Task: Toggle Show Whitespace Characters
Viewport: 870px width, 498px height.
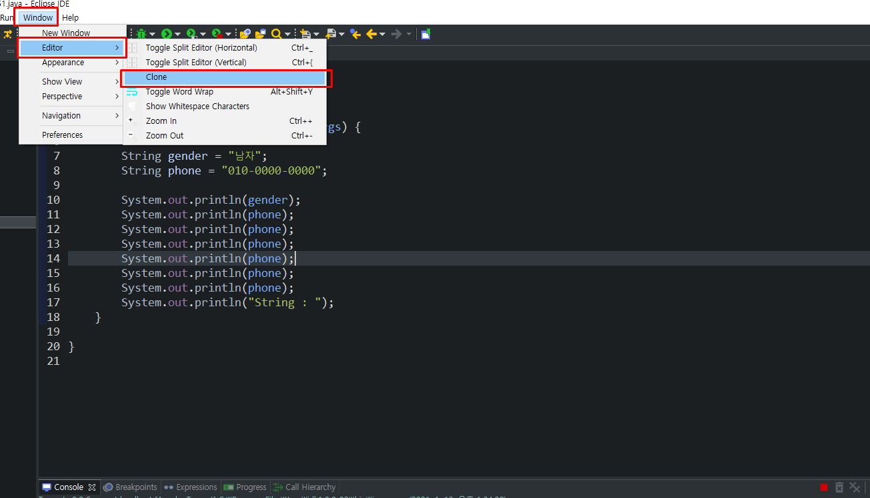Action: coord(225,107)
